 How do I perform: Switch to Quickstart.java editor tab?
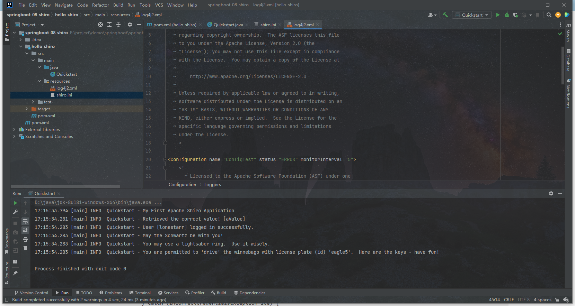[228, 25]
